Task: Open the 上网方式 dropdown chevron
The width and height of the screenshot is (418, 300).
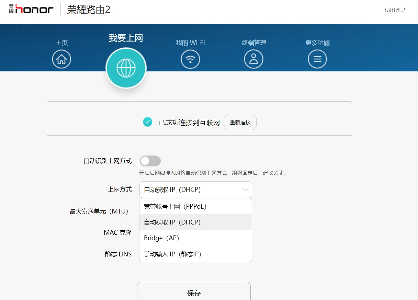Action: 245,189
